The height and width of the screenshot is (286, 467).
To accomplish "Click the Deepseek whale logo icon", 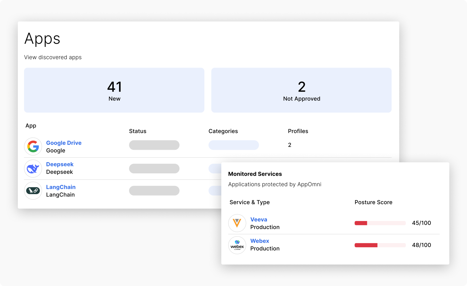I will click(33, 169).
